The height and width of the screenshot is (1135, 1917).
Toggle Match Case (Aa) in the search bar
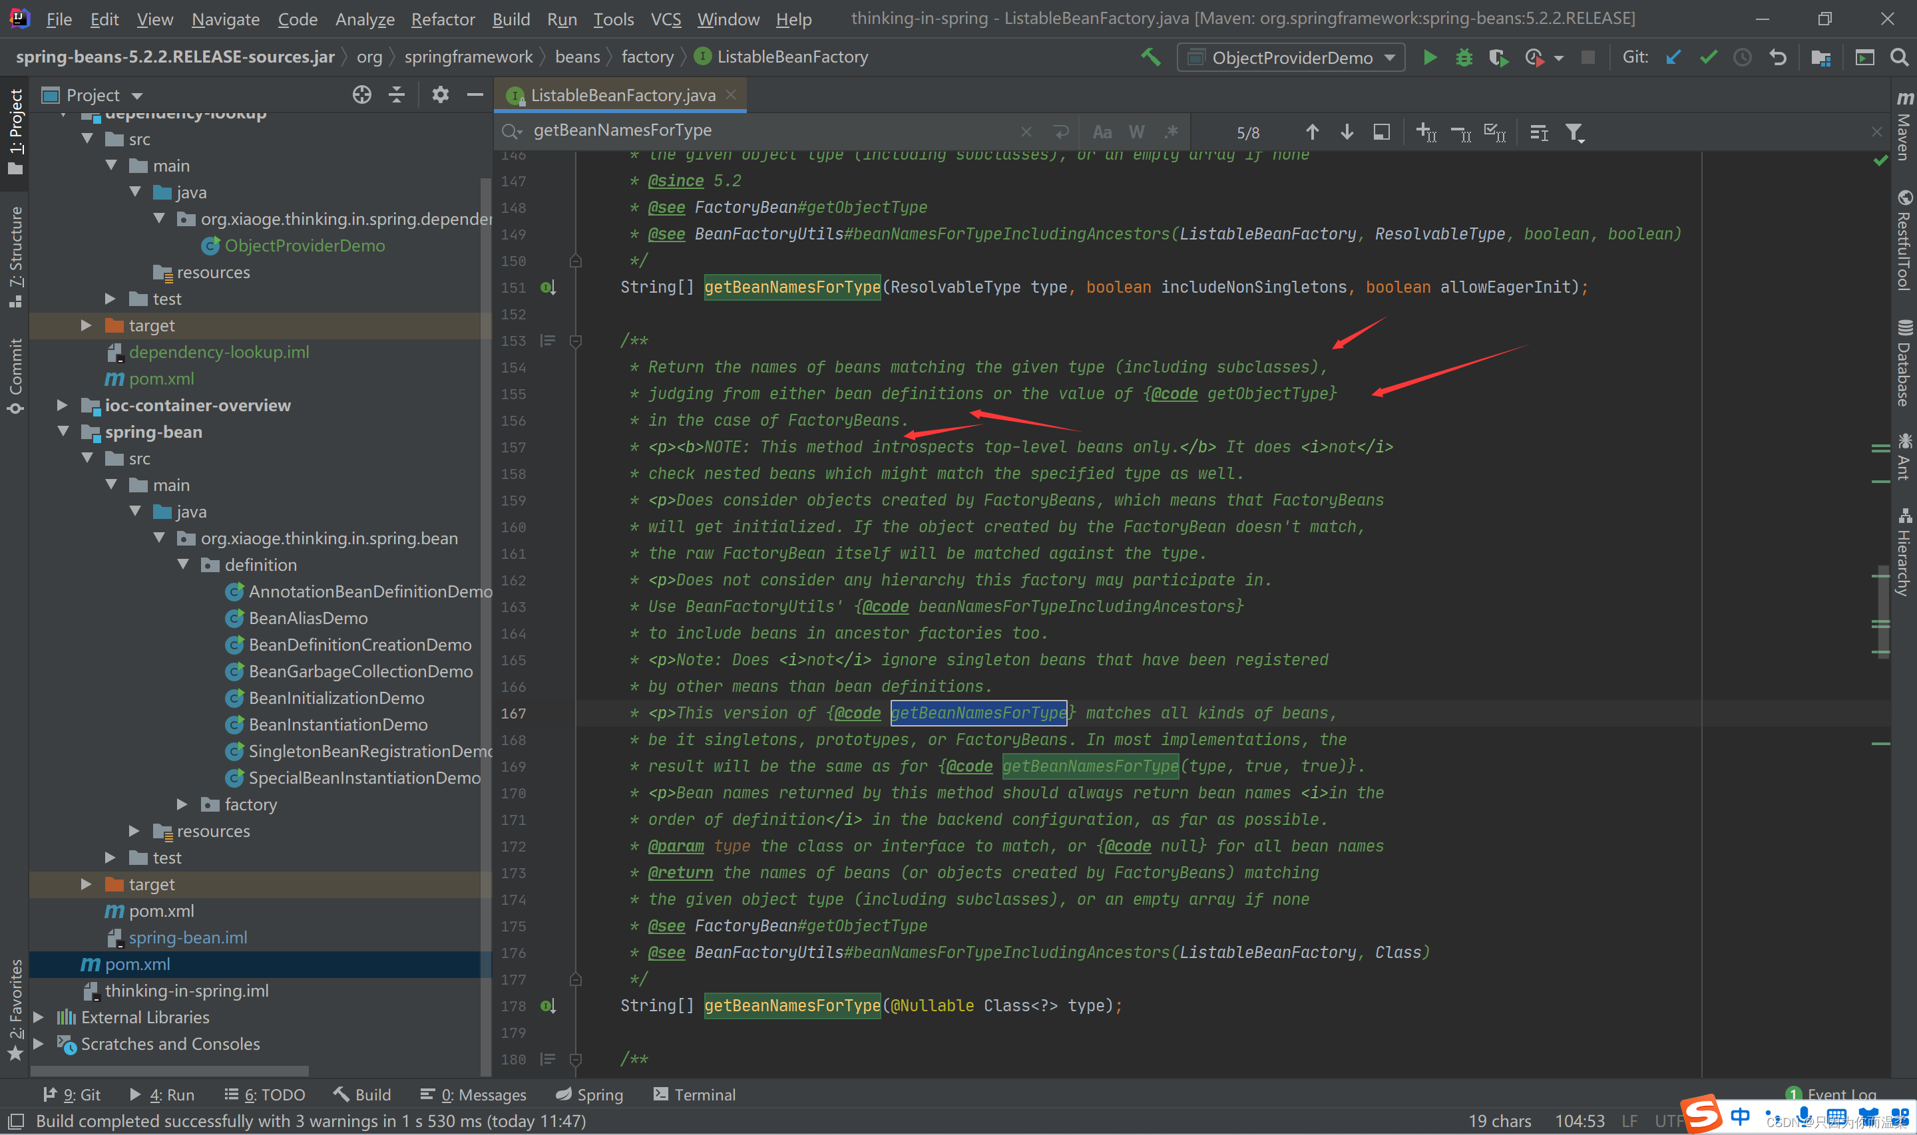(1102, 132)
